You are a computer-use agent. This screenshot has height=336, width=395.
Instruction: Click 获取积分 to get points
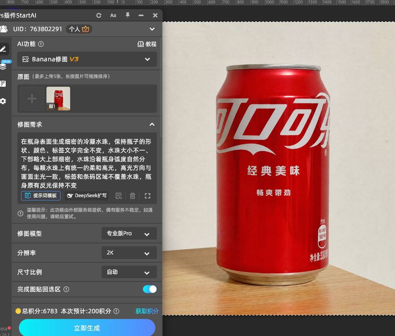coord(147,311)
